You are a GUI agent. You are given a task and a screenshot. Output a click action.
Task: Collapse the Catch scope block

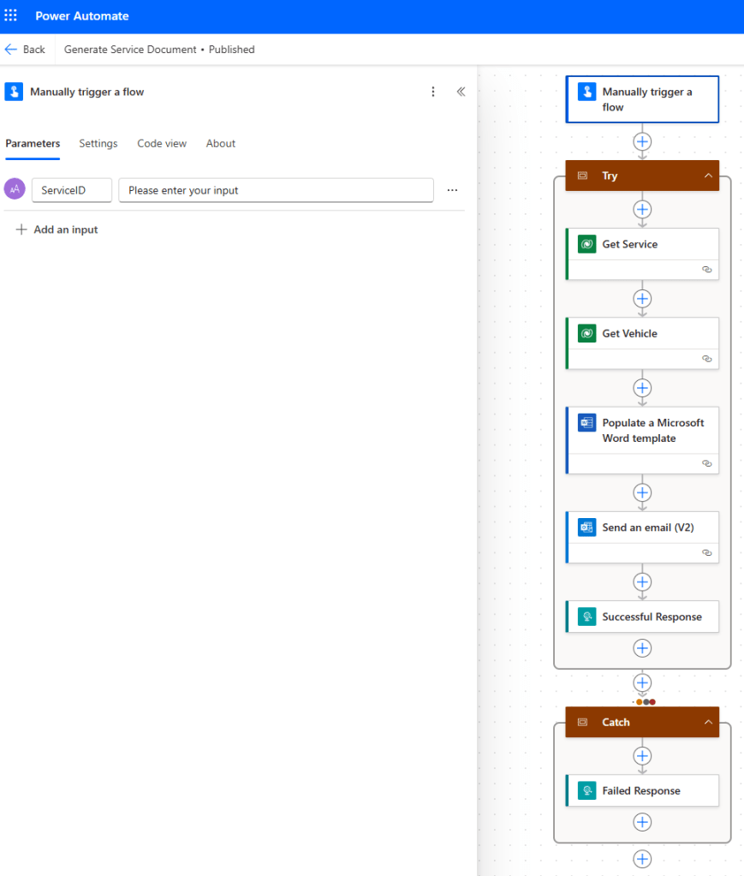point(707,722)
